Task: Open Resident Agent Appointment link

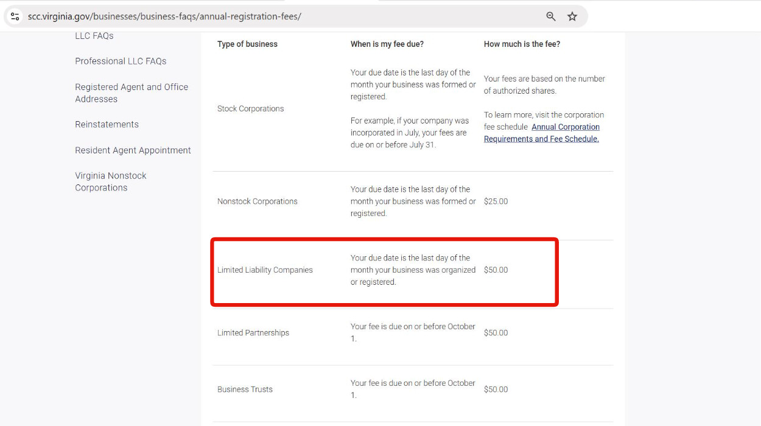Action: pos(133,150)
